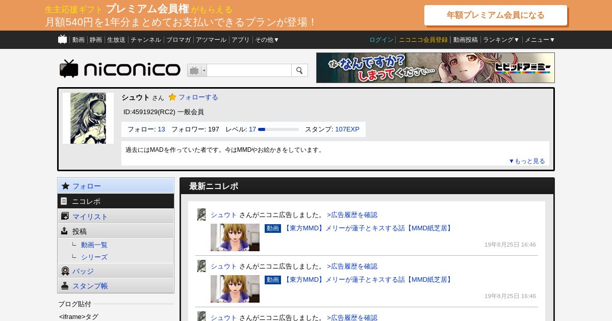Viewport: 612px width, 321px height.
Task: Open the niconico logo home link
Action: pyautogui.click(x=120, y=69)
